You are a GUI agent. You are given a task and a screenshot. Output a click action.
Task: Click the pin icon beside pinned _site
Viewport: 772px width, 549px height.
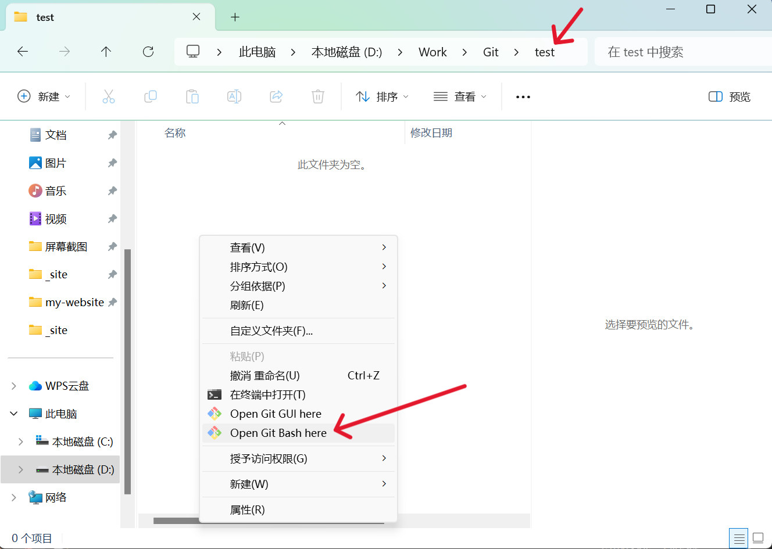coord(112,274)
